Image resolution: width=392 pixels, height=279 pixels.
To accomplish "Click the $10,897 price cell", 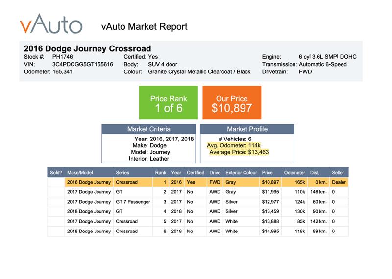I will click(270, 182).
